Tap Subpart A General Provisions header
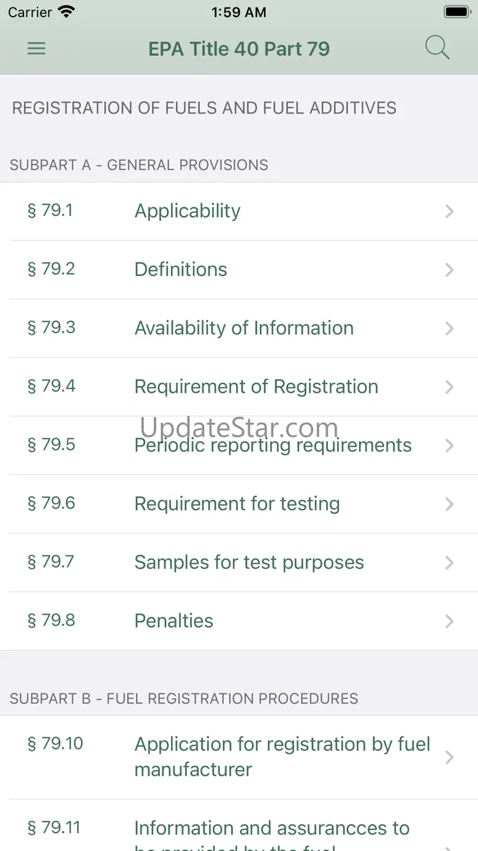478x851 pixels. coord(139,165)
